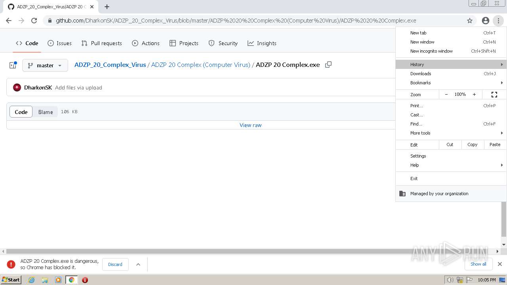The height and width of the screenshot is (285, 507).
Task: Click the red shield taskbar icon
Action: pyautogui.click(x=85, y=280)
